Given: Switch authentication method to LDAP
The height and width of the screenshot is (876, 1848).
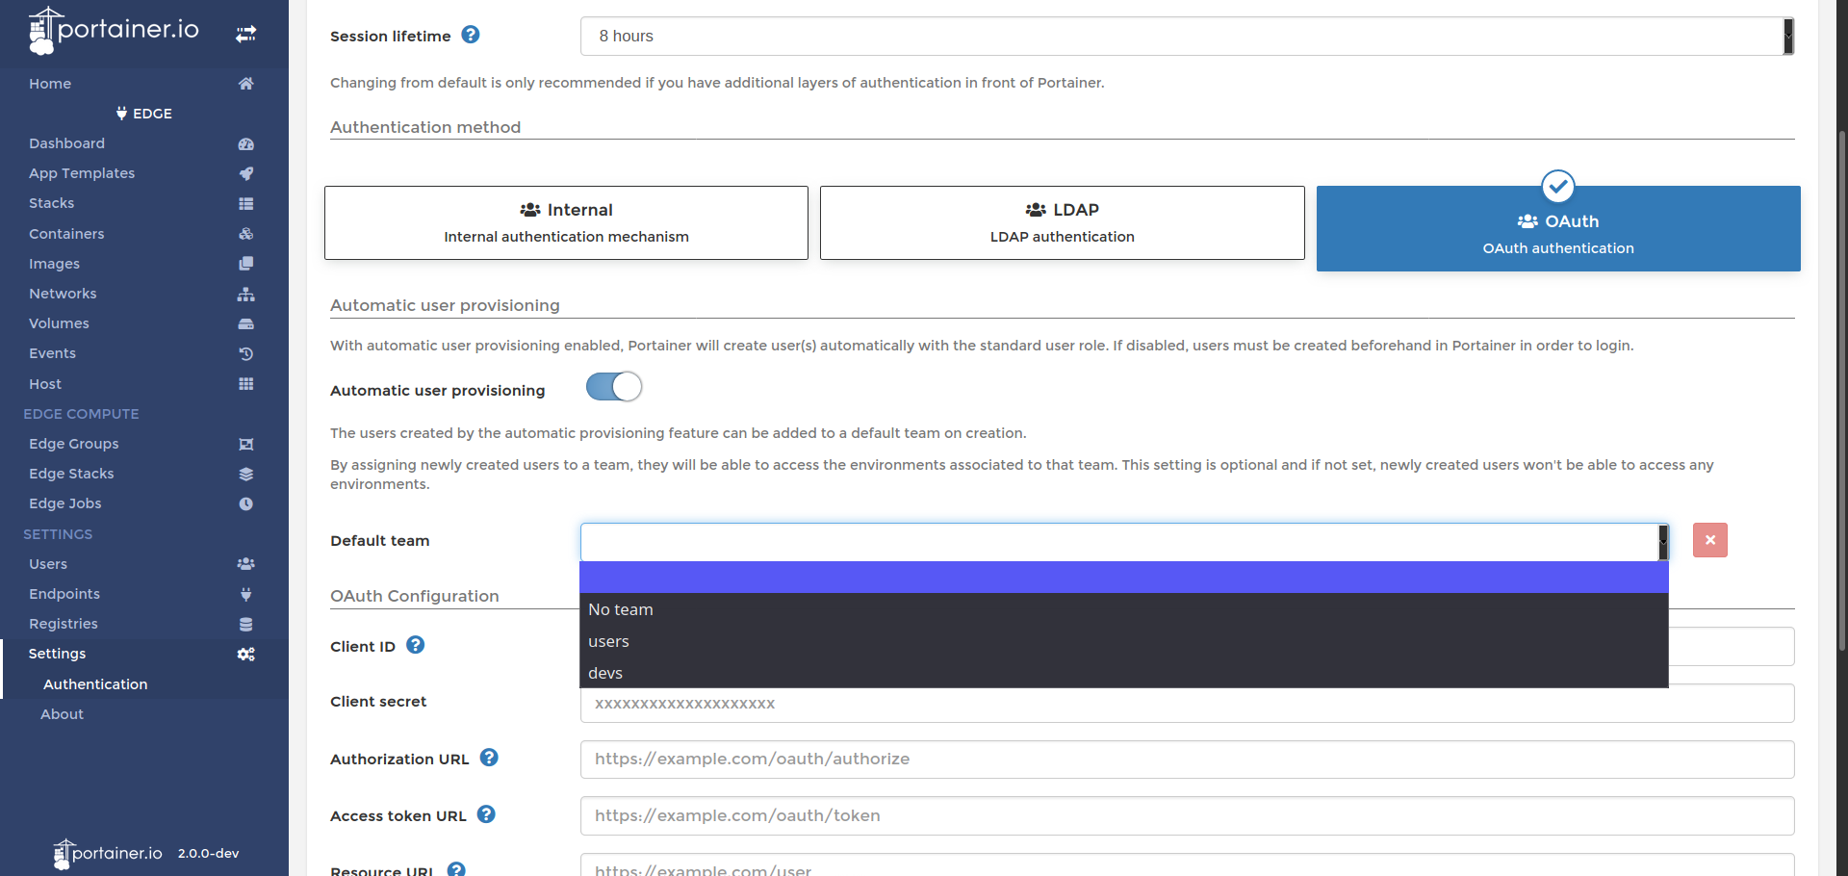Looking at the screenshot, I should pos(1062,222).
